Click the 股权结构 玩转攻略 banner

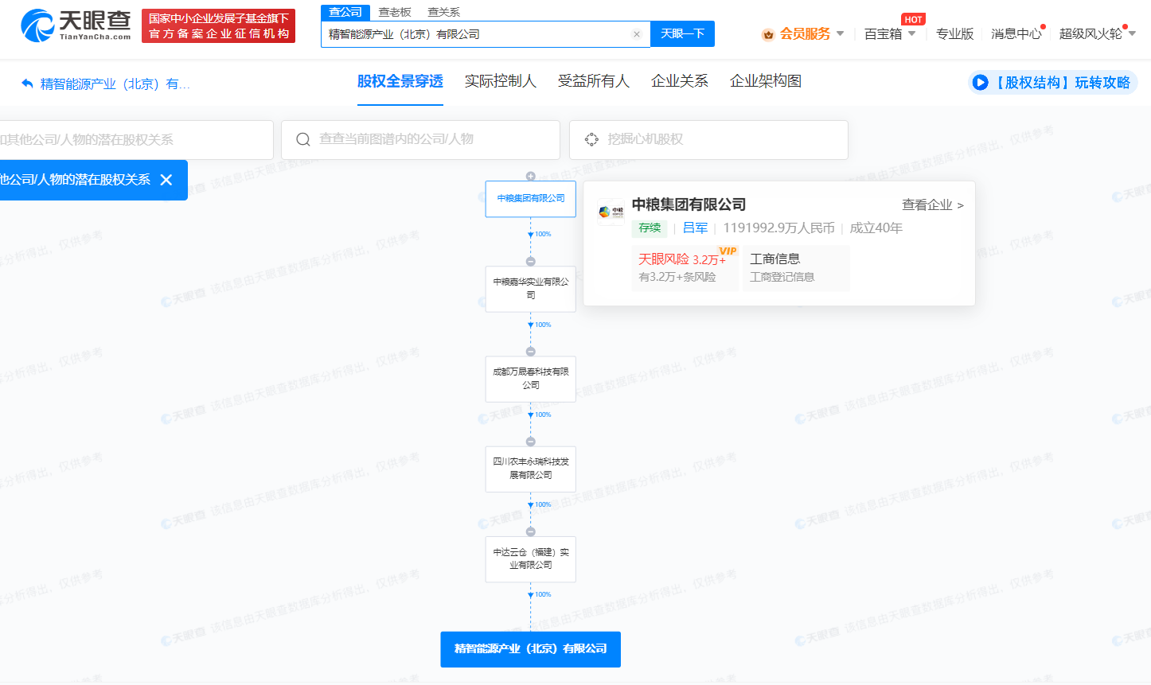pyautogui.click(x=1053, y=83)
